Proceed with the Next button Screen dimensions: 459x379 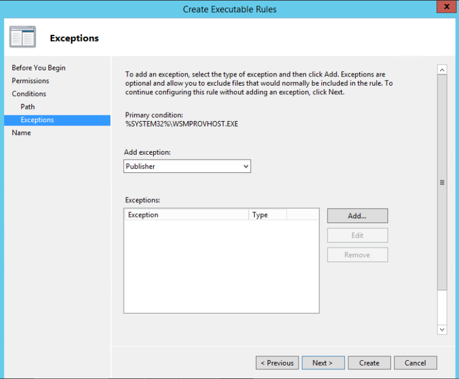coord(323,362)
